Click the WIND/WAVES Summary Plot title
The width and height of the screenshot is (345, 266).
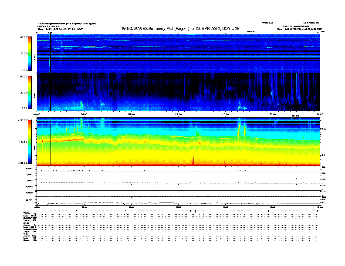(180, 29)
